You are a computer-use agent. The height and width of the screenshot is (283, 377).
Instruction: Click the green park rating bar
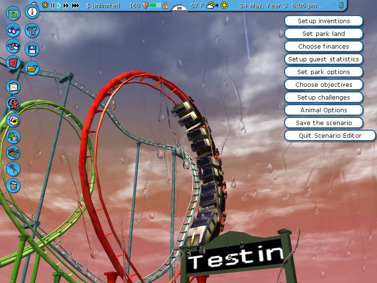click(156, 5)
